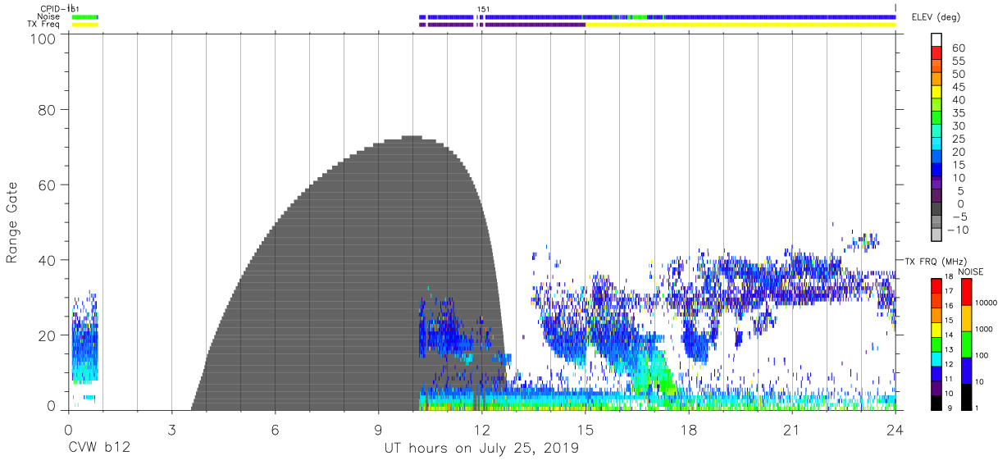This screenshot has height=465, width=1007.
Task: Click the '-10' label on the ELEV colorbar
Action: [x=959, y=230]
